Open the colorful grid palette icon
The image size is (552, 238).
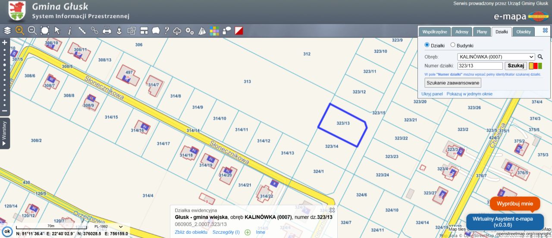click(x=214, y=31)
